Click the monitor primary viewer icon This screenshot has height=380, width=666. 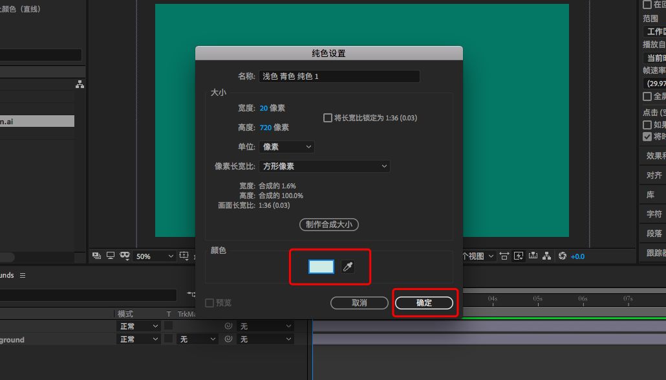click(111, 256)
